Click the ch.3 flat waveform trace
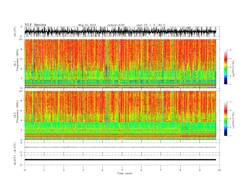 point(120,147)
